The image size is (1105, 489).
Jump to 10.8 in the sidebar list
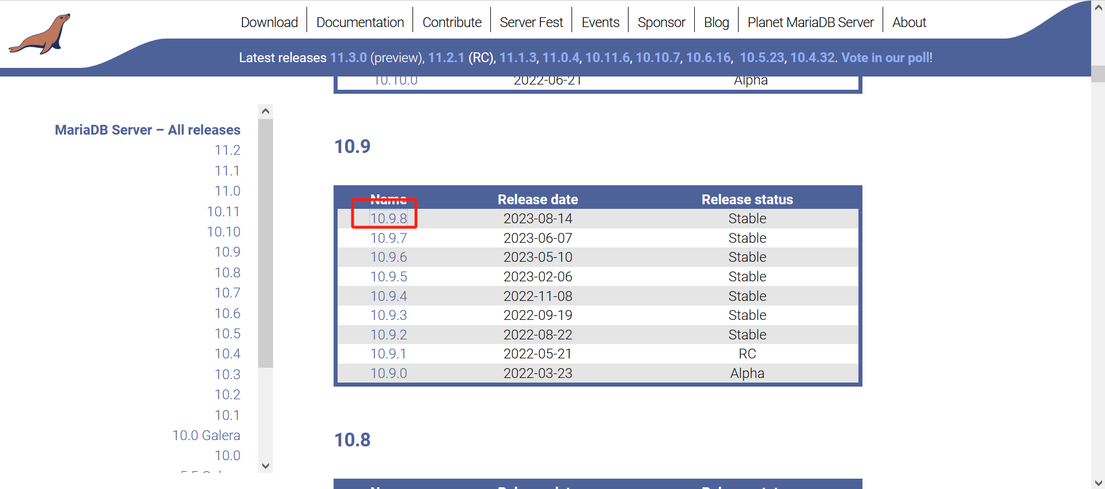click(228, 273)
